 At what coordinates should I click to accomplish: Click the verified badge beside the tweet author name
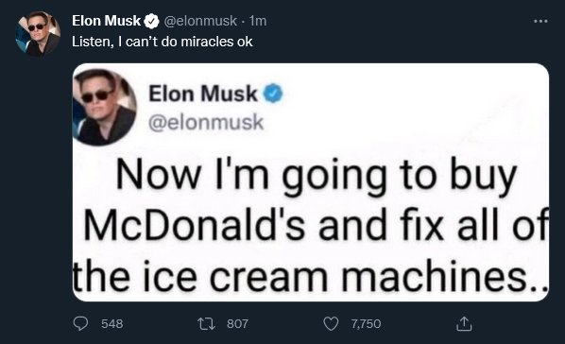(152, 21)
